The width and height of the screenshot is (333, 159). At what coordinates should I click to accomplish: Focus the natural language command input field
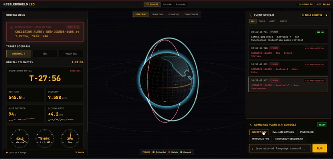pyautogui.click(x=280, y=148)
